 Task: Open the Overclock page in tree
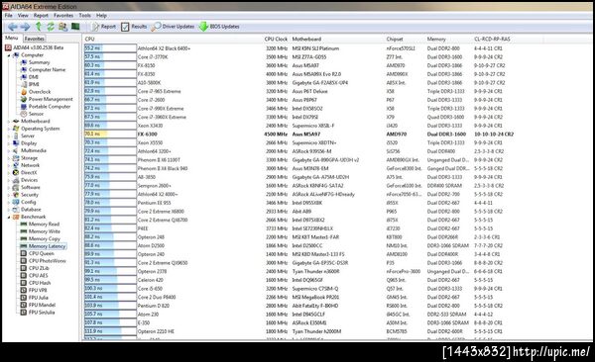point(36,92)
